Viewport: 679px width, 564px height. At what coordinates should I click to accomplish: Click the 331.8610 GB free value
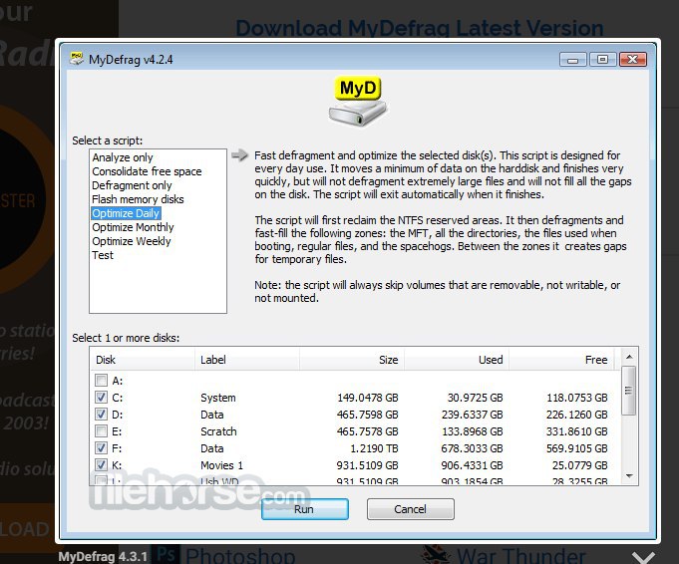tap(577, 431)
